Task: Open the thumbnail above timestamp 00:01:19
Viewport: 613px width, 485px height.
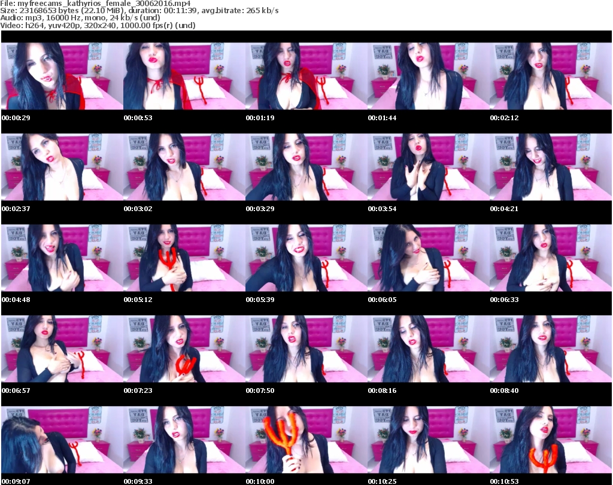Action: tap(306, 76)
